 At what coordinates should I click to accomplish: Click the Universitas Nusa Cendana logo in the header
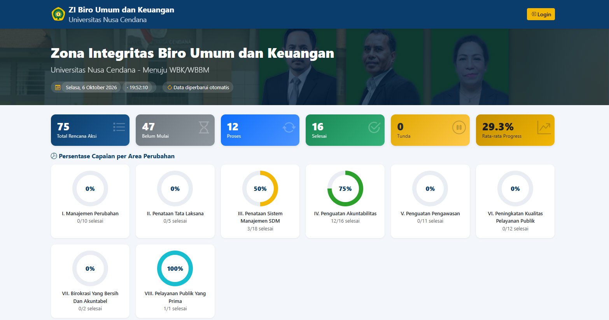pos(58,14)
